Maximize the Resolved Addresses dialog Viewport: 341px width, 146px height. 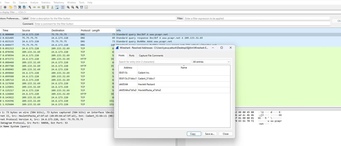pyautogui.click(x=222, y=48)
